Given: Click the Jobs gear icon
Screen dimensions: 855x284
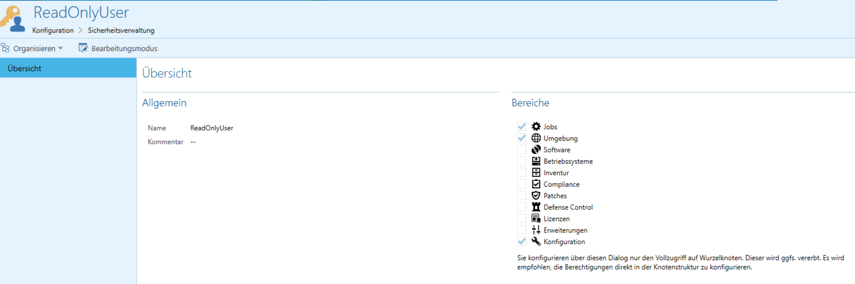Looking at the screenshot, I should tap(536, 126).
